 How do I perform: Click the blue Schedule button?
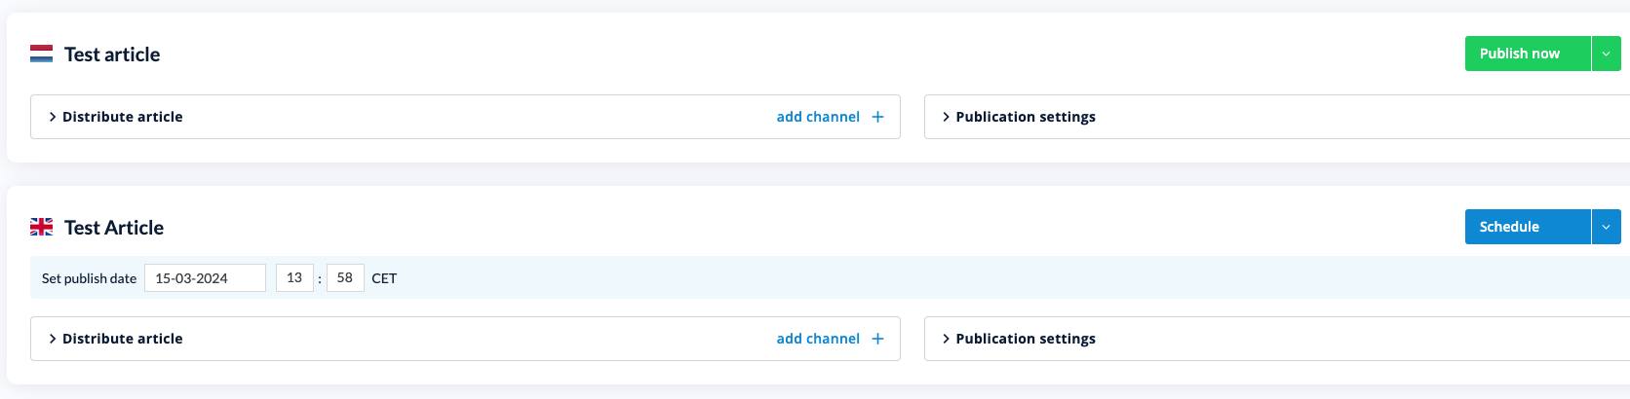tap(1528, 227)
